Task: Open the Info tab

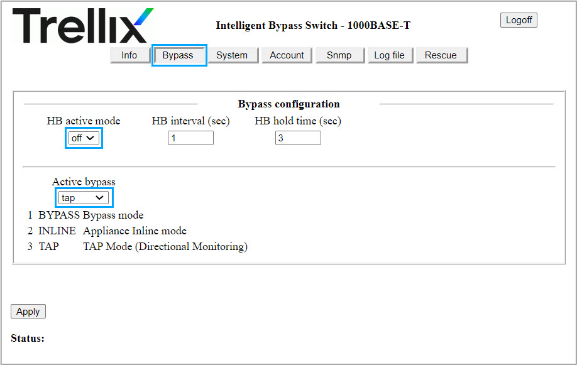Action: tap(129, 55)
